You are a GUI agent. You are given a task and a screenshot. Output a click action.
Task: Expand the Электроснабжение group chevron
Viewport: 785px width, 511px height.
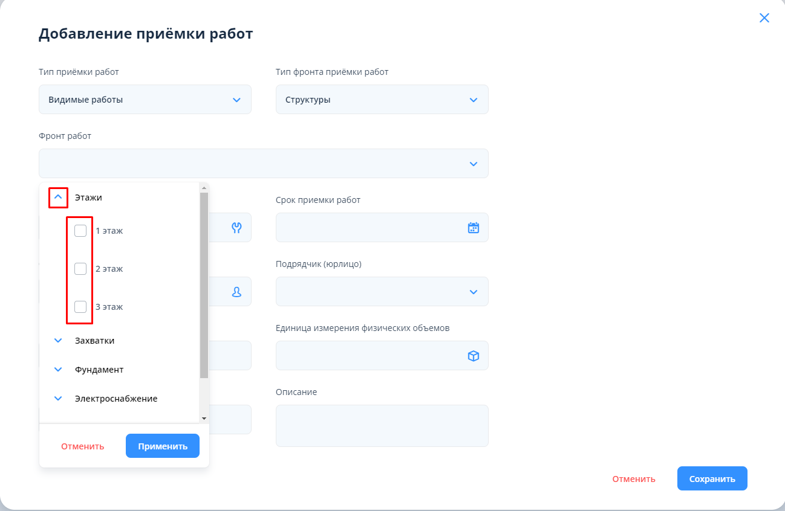58,399
